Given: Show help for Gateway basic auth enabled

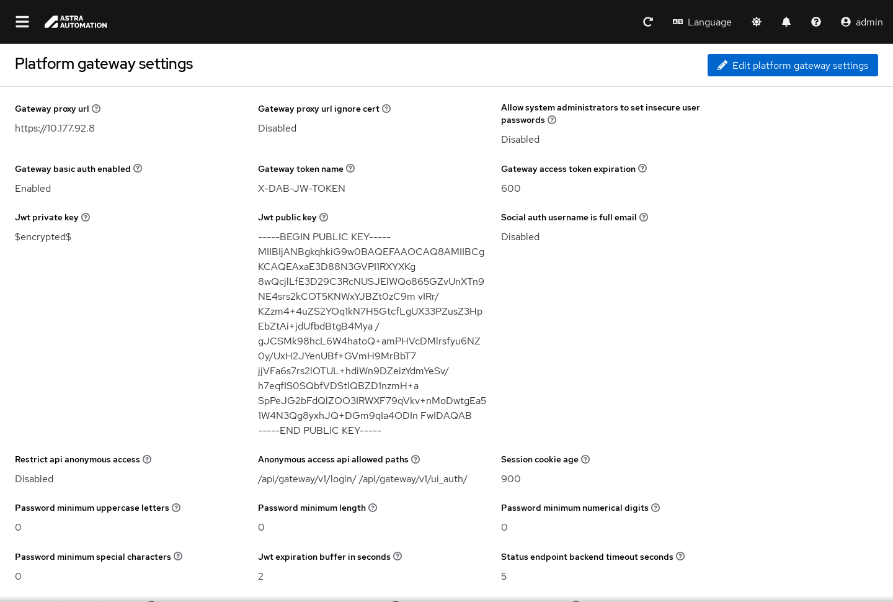Looking at the screenshot, I should tap(138, 168).
